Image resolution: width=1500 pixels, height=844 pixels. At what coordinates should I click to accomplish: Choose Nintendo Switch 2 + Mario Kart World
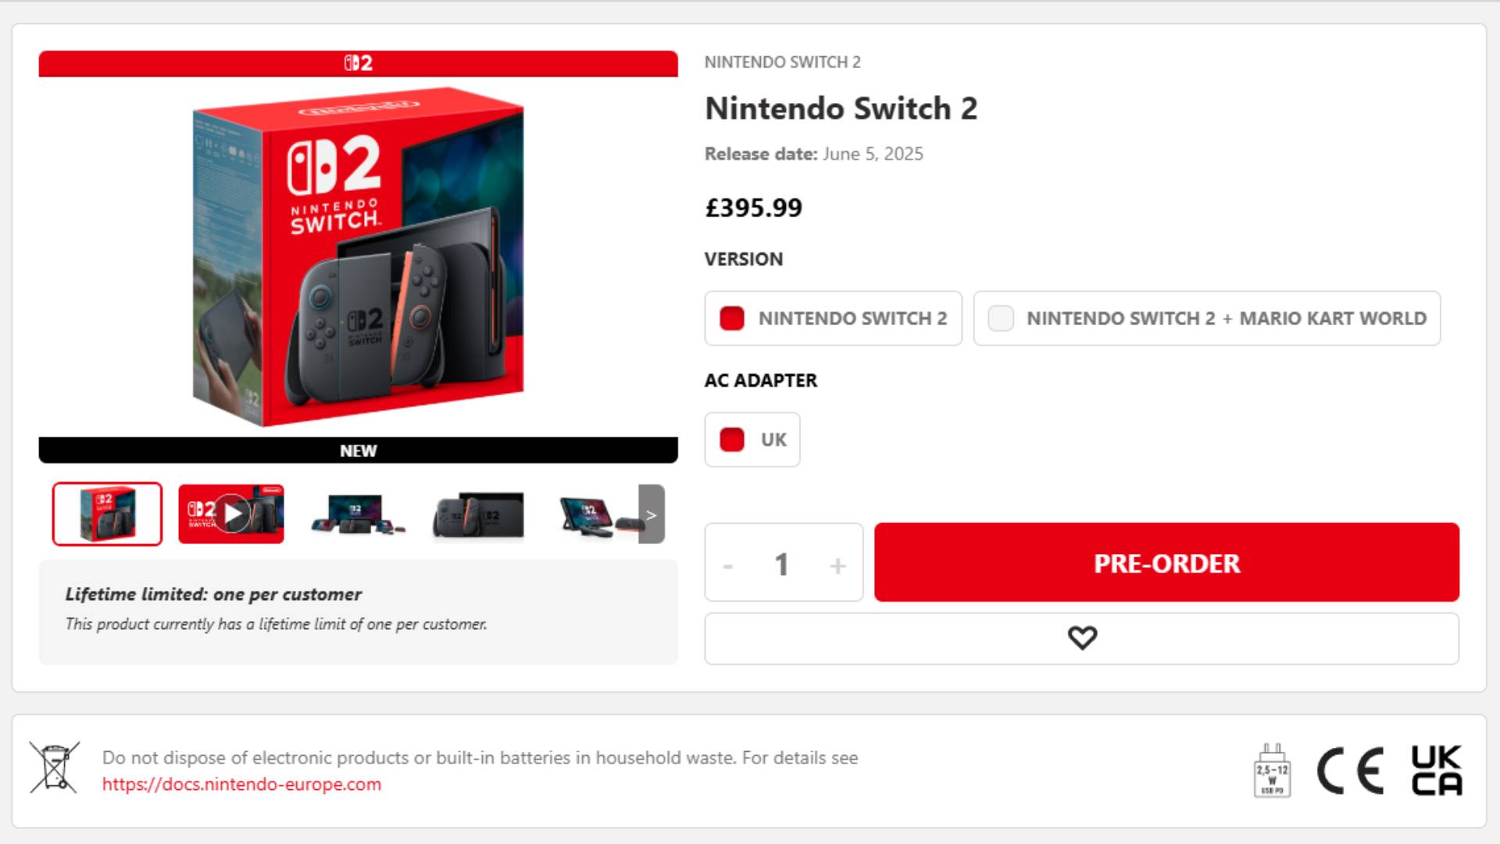[x=1206, y=318]
